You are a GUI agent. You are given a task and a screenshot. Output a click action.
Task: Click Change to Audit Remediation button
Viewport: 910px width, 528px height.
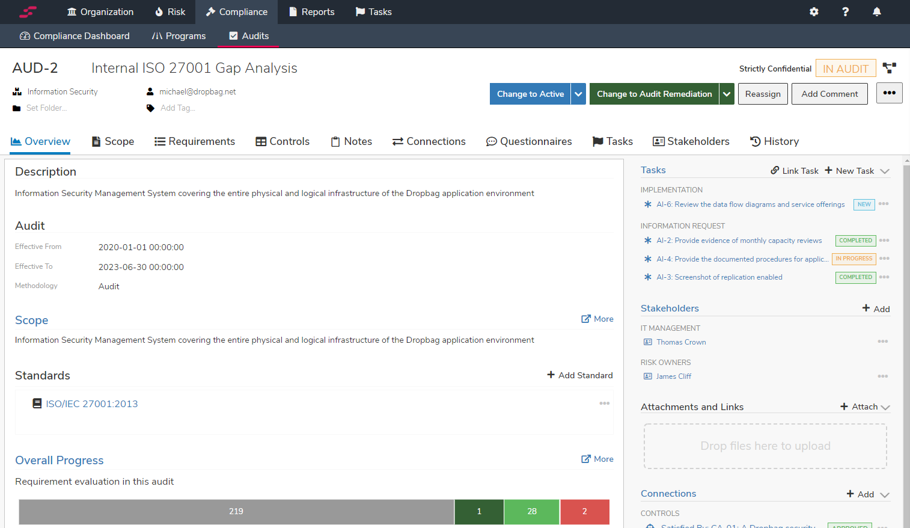[654, 94]
